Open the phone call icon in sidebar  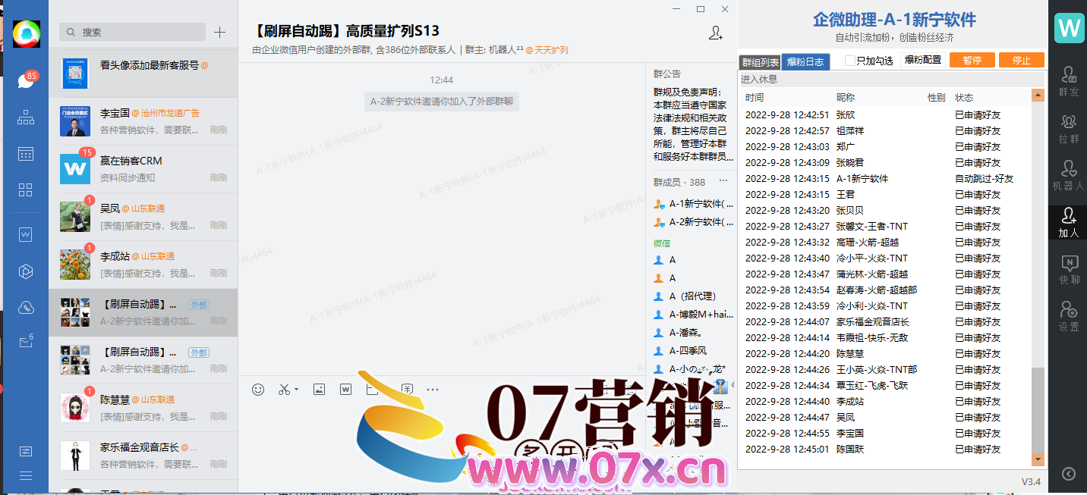26,307
